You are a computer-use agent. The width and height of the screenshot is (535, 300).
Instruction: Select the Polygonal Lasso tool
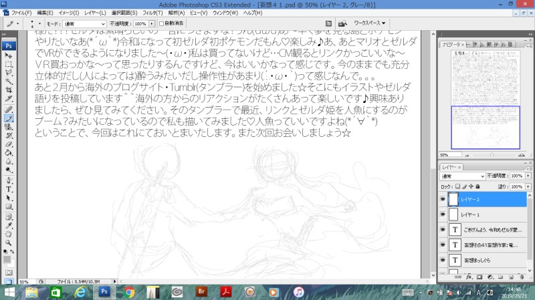pos(9,73)
